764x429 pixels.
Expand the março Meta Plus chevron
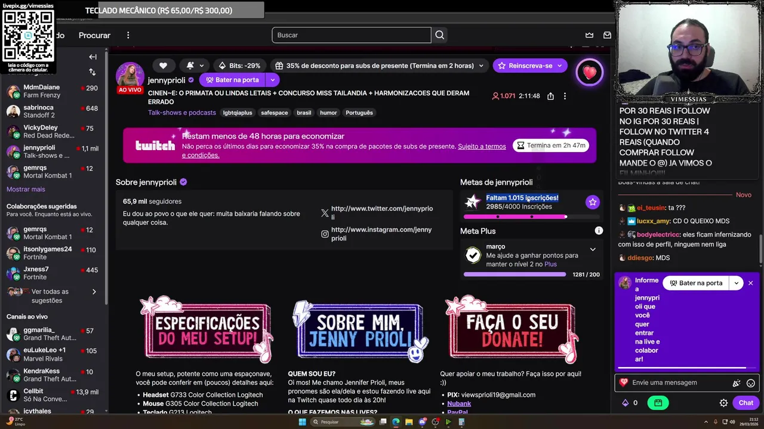click(593, 250)
